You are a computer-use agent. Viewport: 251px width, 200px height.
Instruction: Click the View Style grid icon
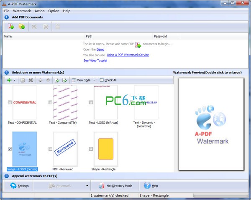(74, 80)
